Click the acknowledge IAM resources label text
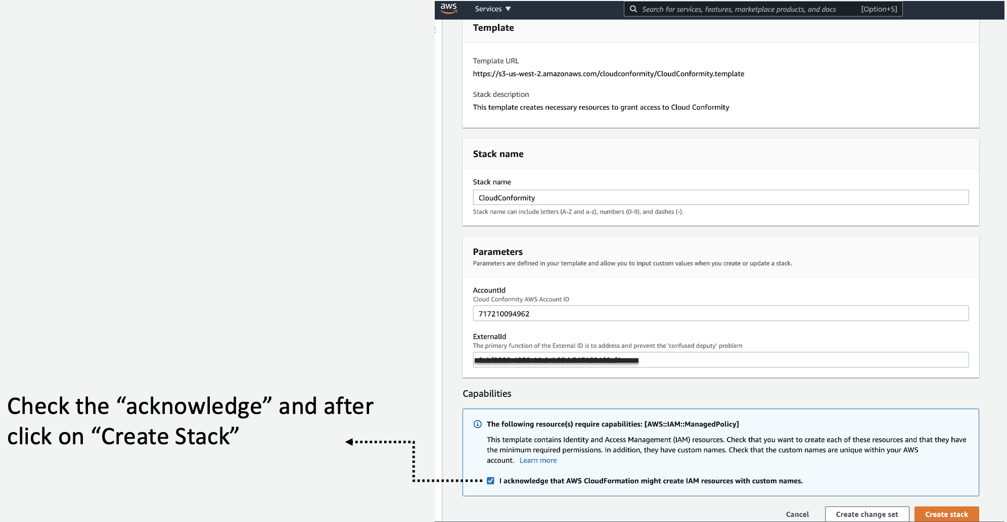The width and height of the screenshot is (1007, 522). (651, 481)
